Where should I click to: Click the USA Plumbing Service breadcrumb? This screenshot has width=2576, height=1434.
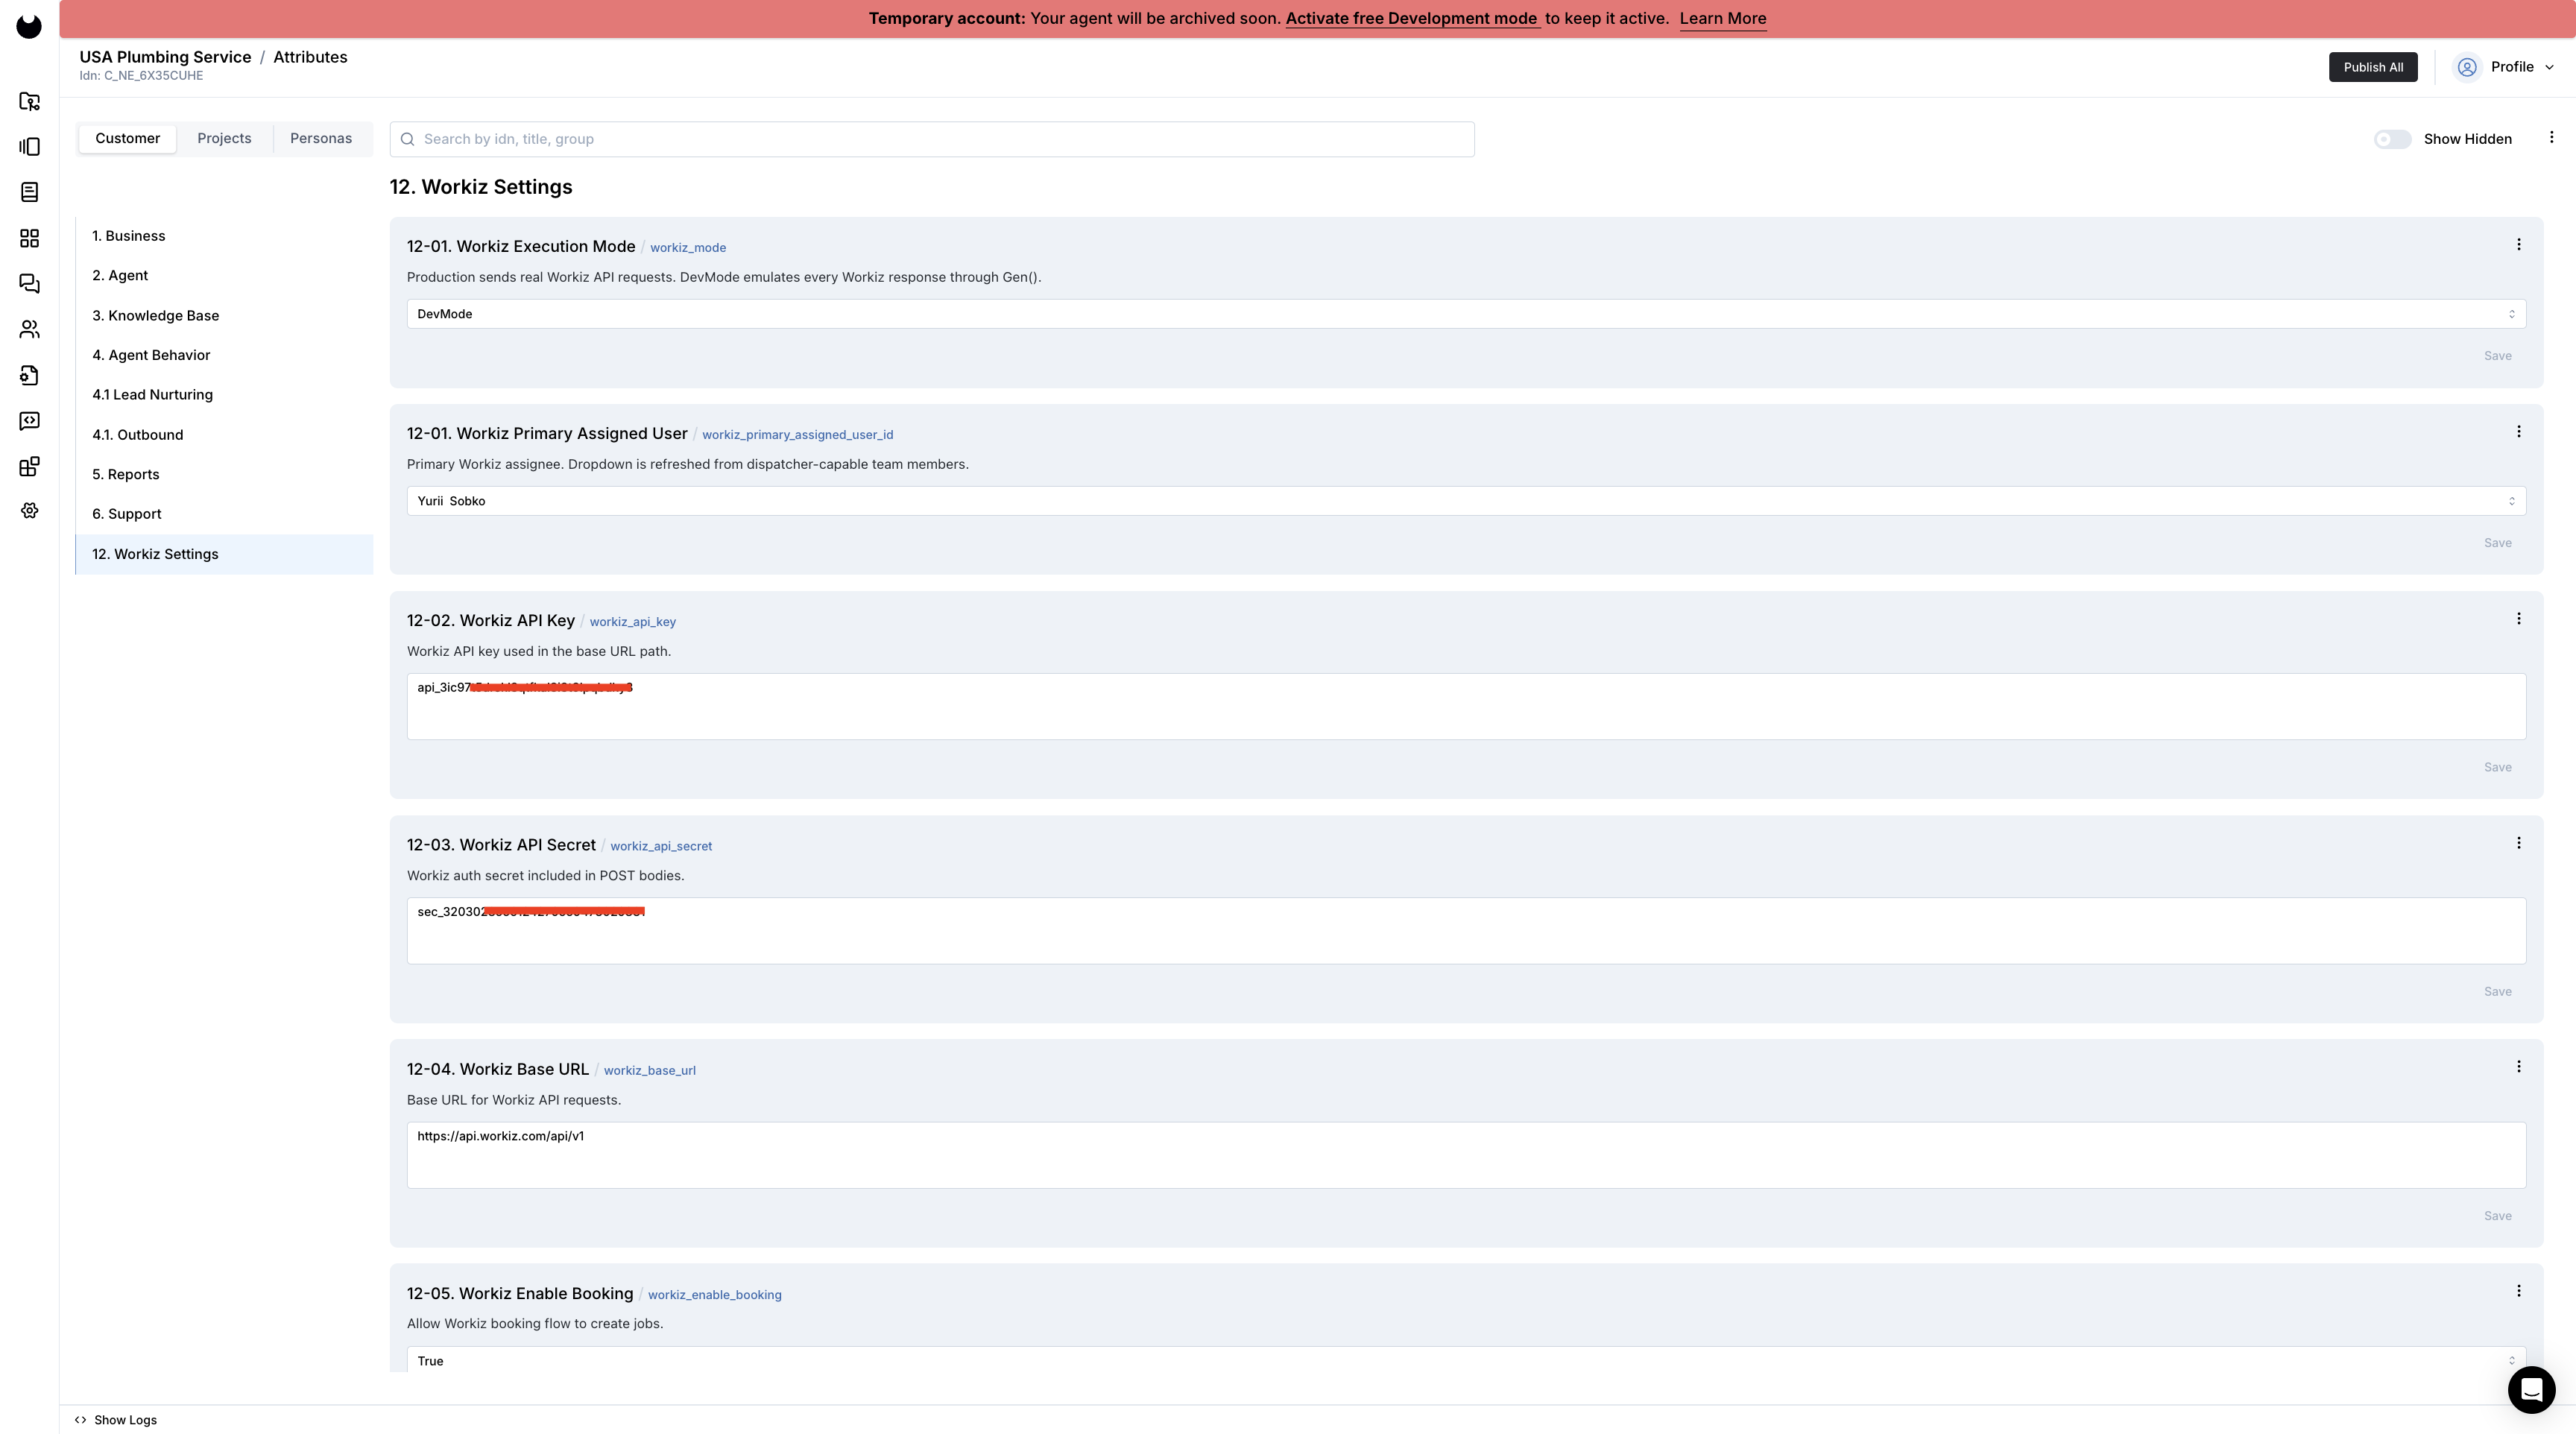[x=165, y=57]
